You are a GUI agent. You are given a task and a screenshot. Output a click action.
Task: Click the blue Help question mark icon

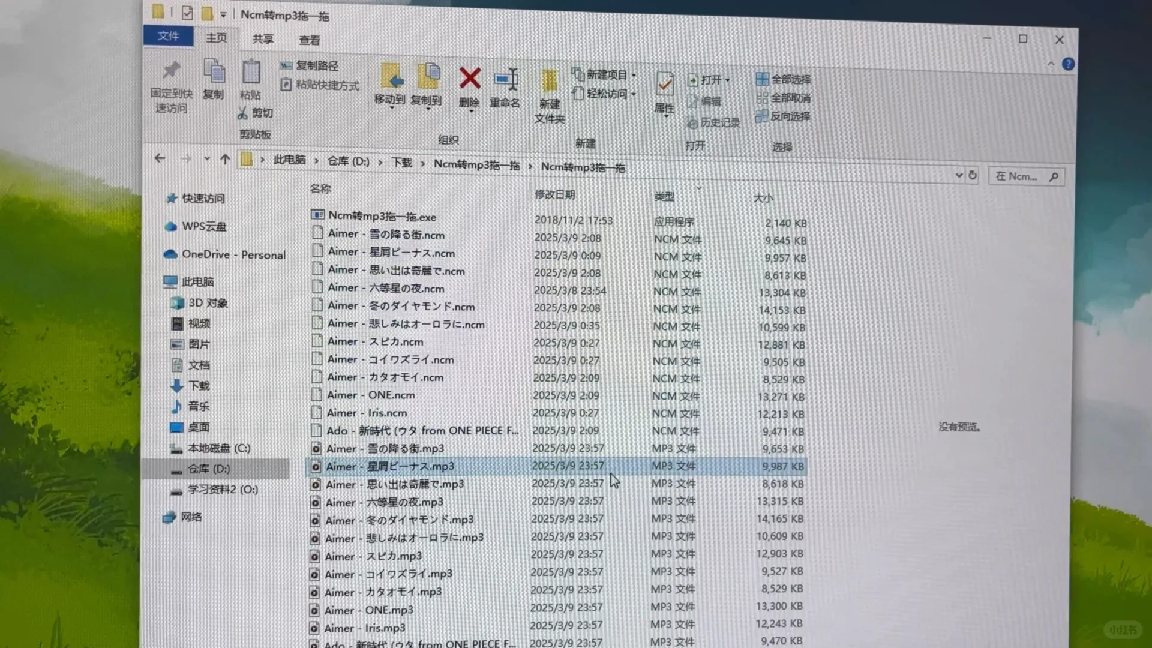1069,64
